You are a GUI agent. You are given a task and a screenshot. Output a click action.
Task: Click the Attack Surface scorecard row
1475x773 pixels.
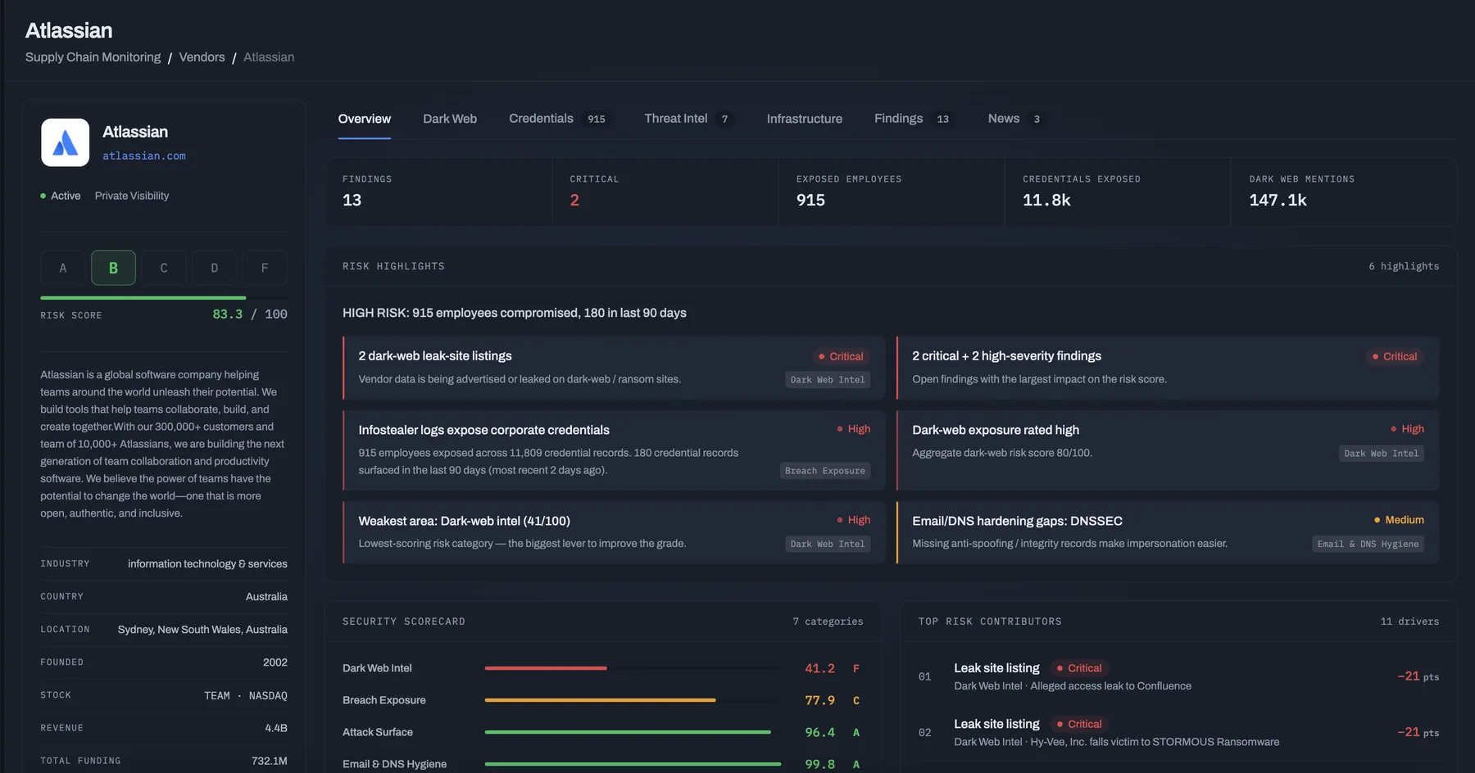coord(602,732)
